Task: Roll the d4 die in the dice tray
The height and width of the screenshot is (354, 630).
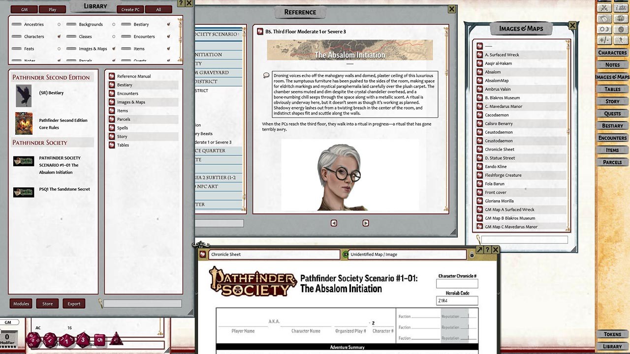Action: (116, 340)
